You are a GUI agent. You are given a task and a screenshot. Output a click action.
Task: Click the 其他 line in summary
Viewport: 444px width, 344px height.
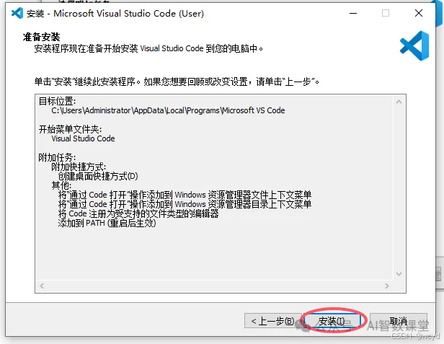pos(61,185)
